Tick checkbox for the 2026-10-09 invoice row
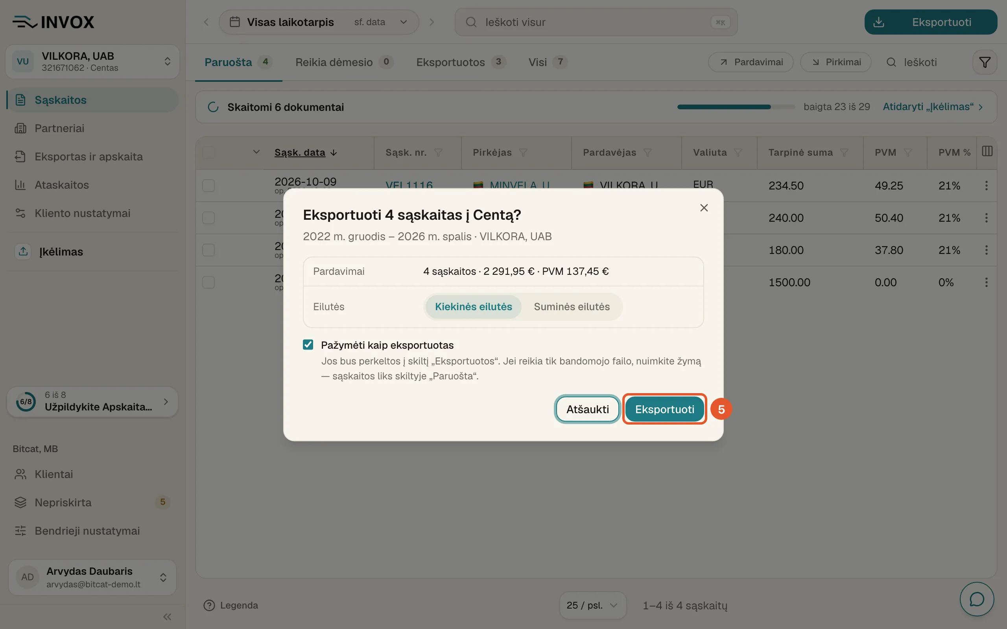 (208, 186)
